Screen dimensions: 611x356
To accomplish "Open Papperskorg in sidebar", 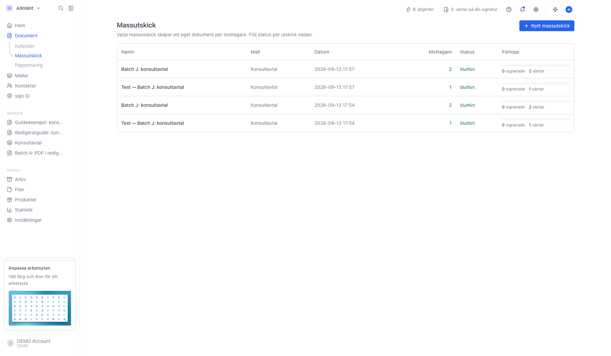I will pos(29,65).
